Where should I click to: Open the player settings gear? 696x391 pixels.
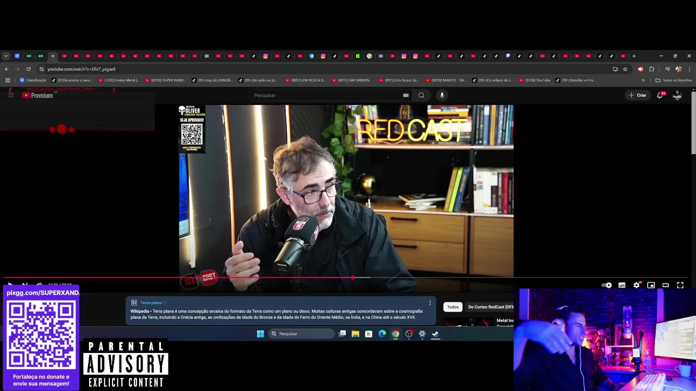pos(637,285)
